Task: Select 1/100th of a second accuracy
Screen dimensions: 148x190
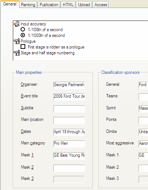Action: click(x=23, y=29)
